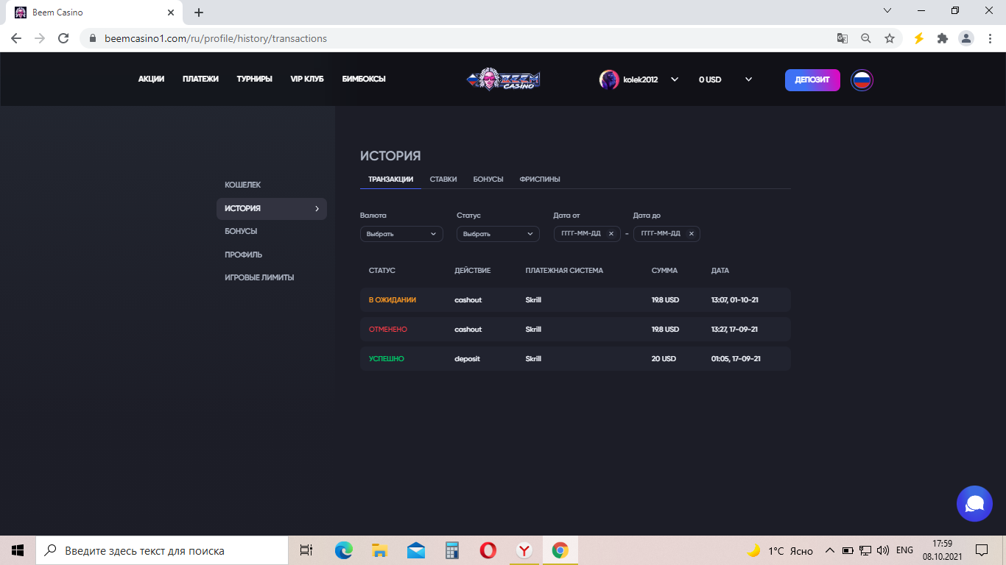Click the '20 USD' deposit amount
1006x565 pixels.
(664, 359)
